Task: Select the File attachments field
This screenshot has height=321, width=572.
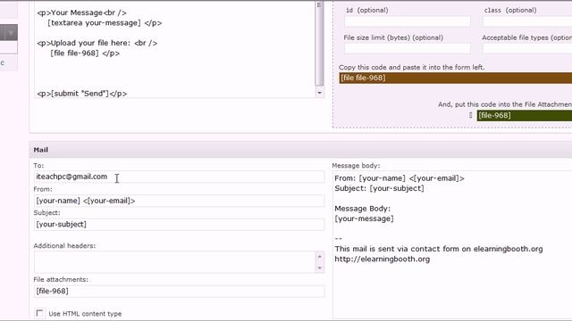Action: coord(179,292)
